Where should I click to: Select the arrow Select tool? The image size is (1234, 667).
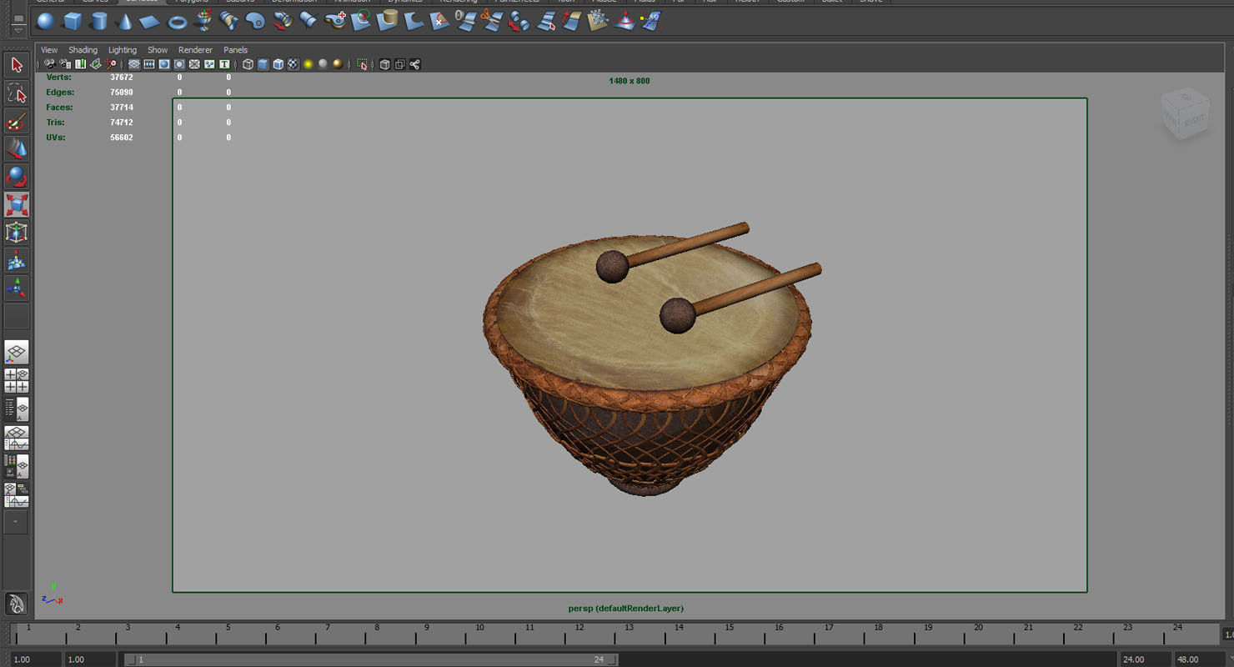pos(17,64)
